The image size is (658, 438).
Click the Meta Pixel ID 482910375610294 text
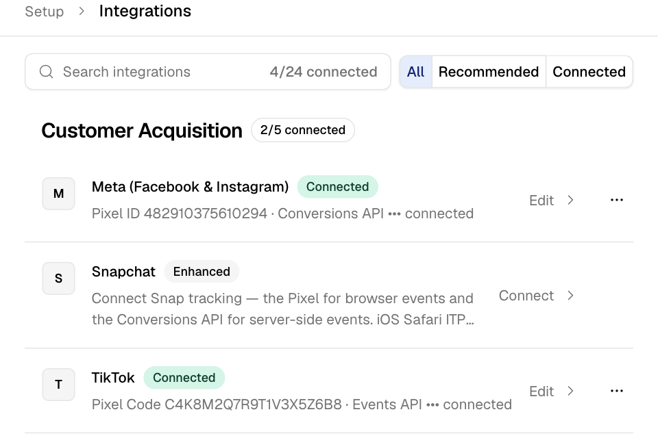179,214
